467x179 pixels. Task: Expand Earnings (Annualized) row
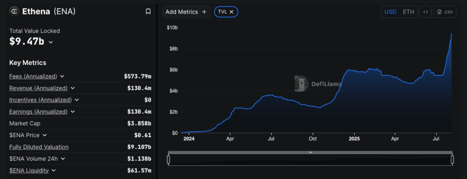73,112
